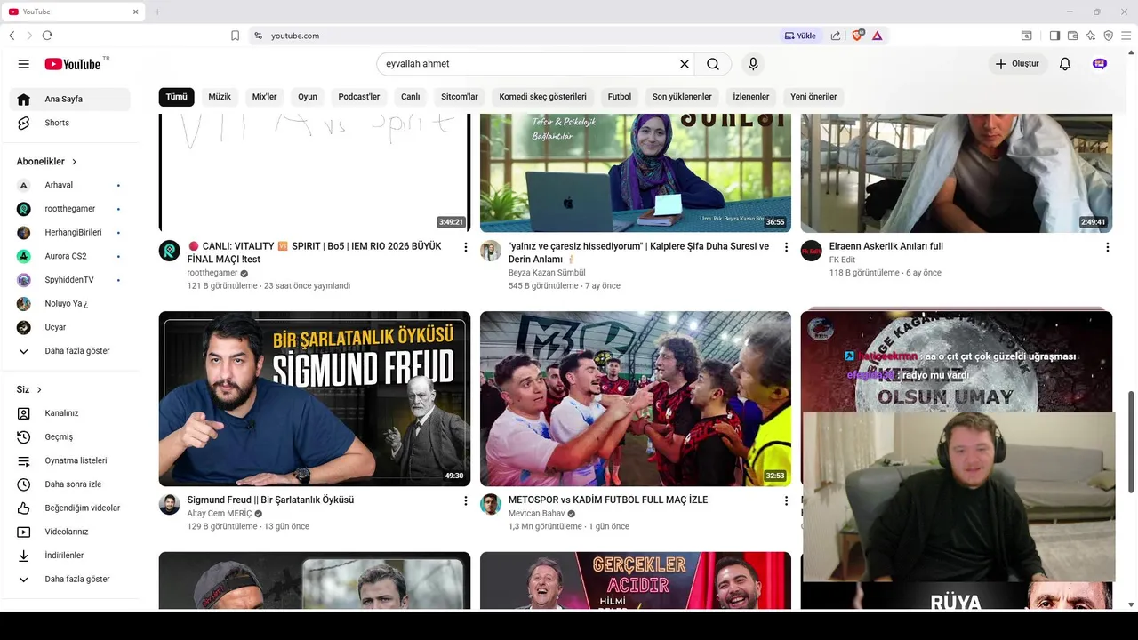Play Sigmund Freud video thumbnail
1138x640 pixels.
click(315, 398)
